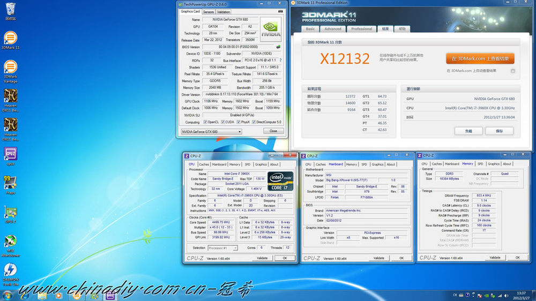The width and height of the screenshot is (536, 301).
Task: Click the Intel Core i7 logo in CPU-Z
Action: click(x=280, y=181)
